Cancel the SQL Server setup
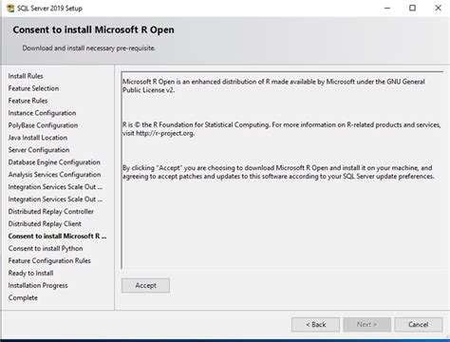The width and height of the screenshot is (450, 342). tap(419, 325)
